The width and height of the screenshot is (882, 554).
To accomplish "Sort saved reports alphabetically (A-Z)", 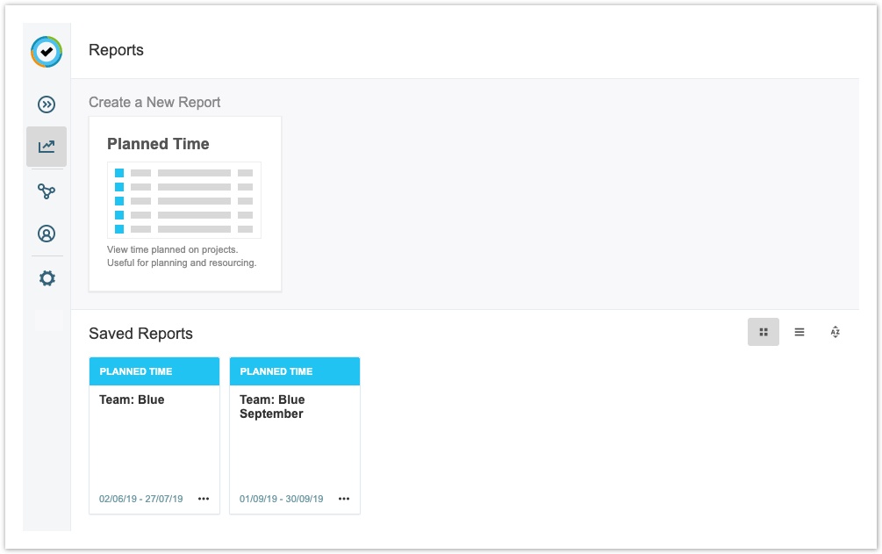I will [x=835, y=332].
